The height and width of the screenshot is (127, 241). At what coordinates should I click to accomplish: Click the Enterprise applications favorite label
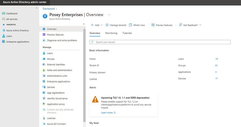pos(18,42)
